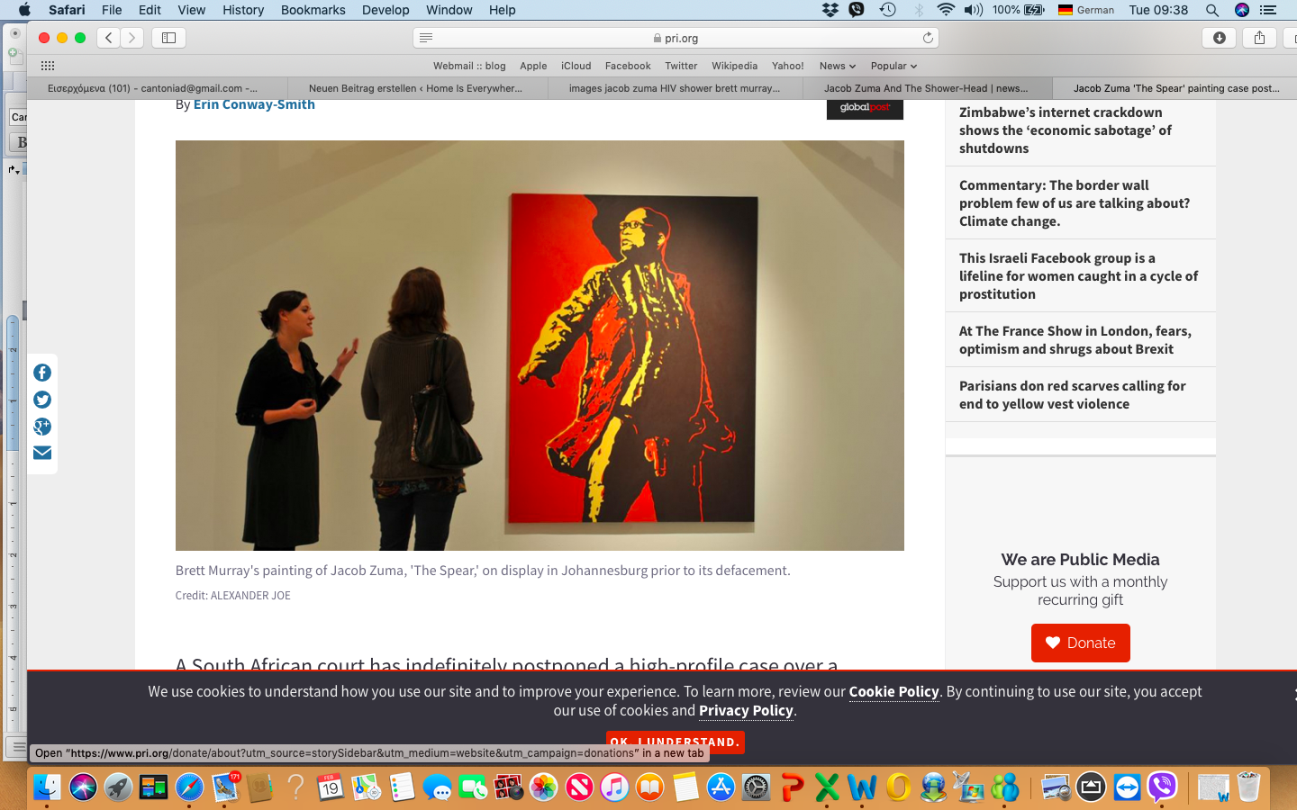This screenshot has width=1297, height=810.
Task: Open the Bookmarks menu
Action: (x=313, y=10)
